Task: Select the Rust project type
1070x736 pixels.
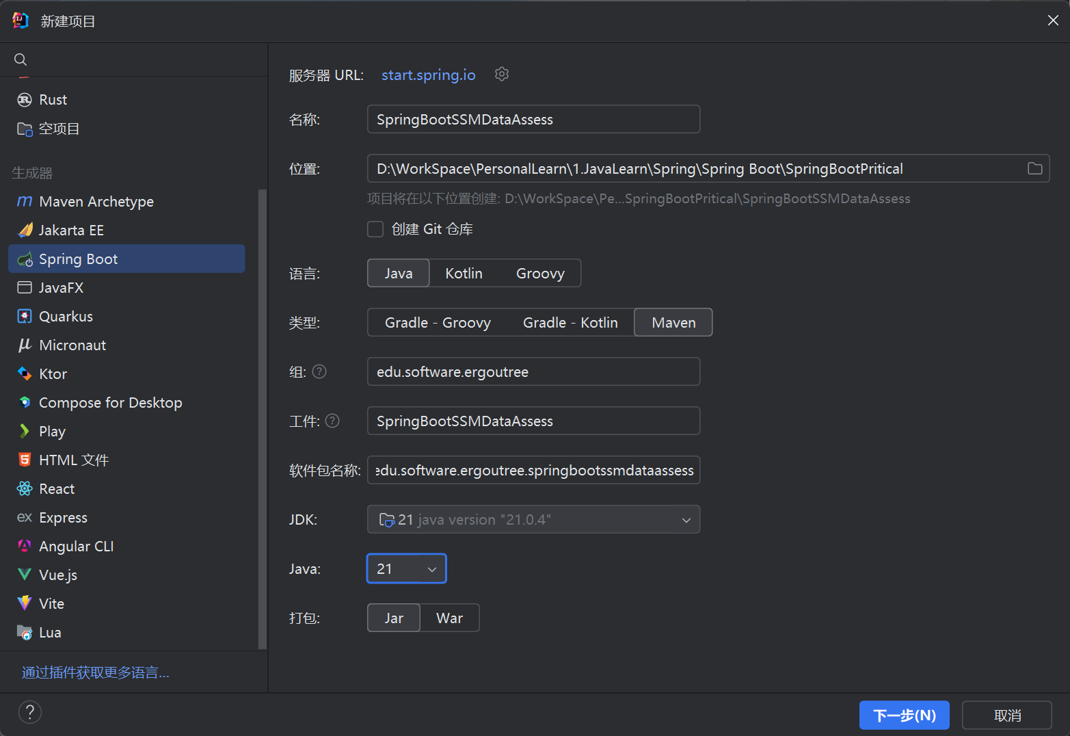Action: tap(53, 100)
